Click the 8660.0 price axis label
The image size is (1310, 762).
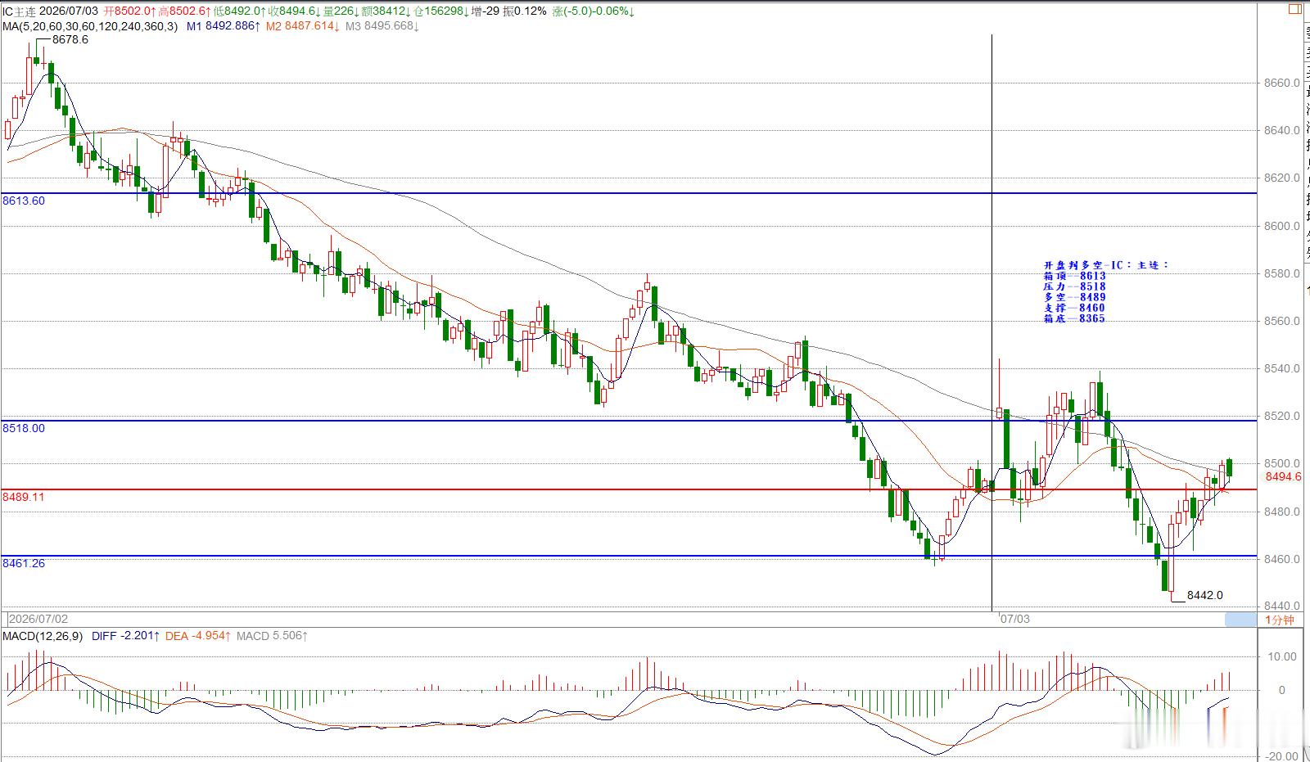click(x=1282, y=83)
